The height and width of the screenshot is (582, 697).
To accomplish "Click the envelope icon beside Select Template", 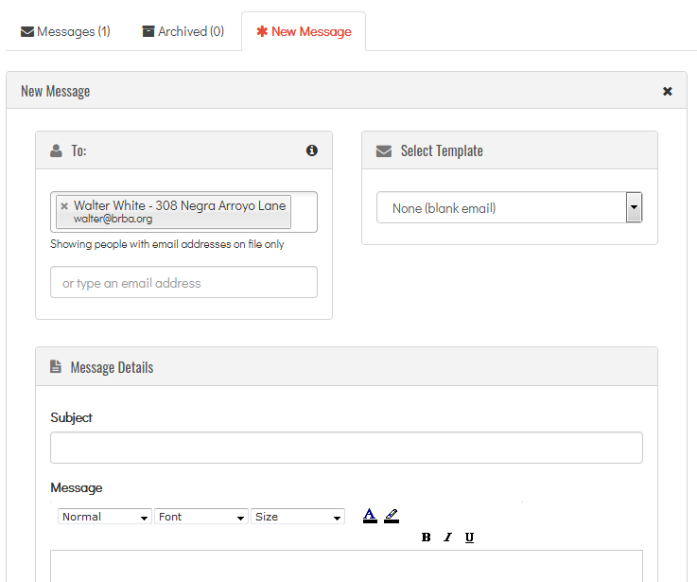I will [x=383, y=150].
